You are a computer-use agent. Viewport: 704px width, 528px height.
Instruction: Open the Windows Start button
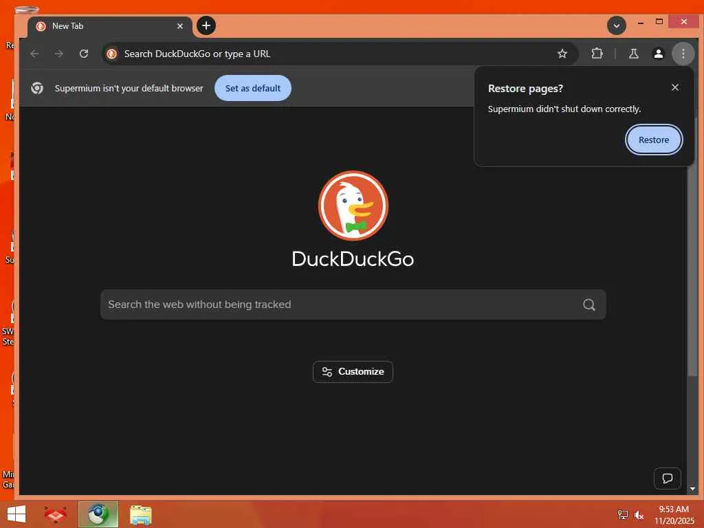click(16, 514)
